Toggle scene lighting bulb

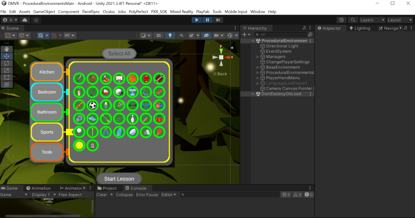point(170,35)
